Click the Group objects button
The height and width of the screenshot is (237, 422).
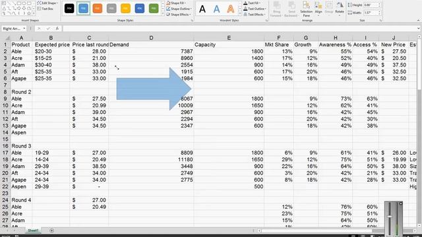point(329,9)
